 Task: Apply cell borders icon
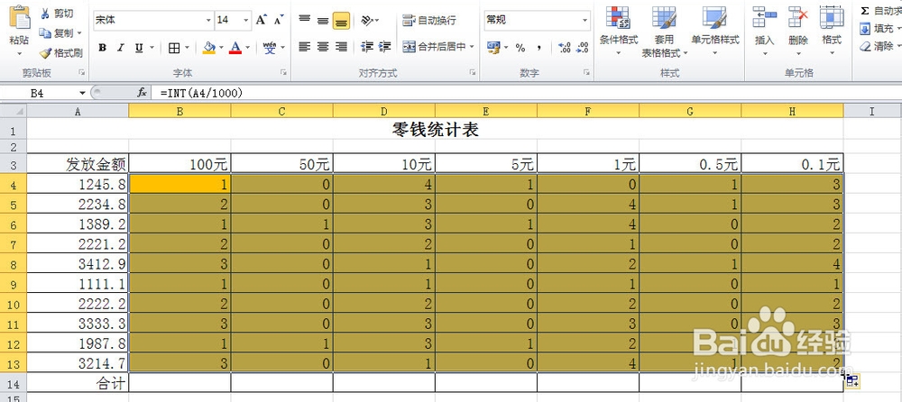point(174,48)
